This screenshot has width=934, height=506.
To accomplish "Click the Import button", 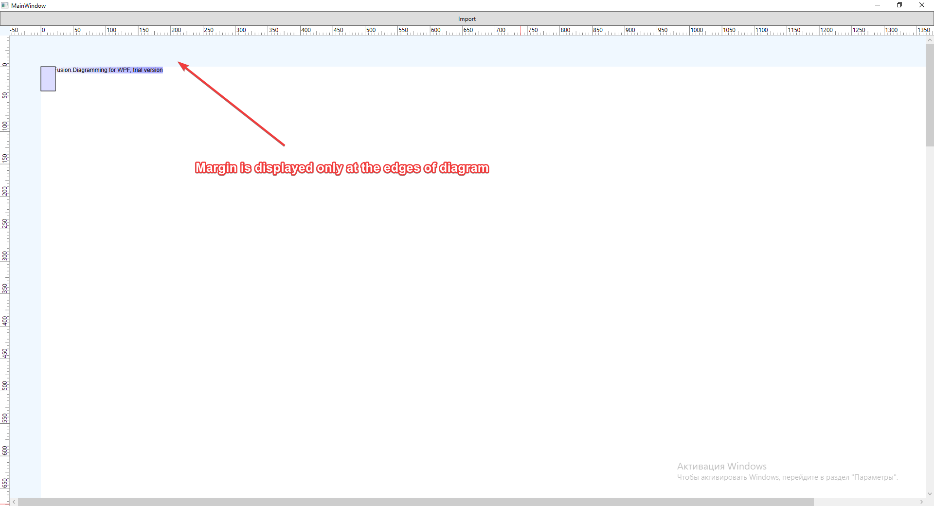I will click(x=467, y=19).
